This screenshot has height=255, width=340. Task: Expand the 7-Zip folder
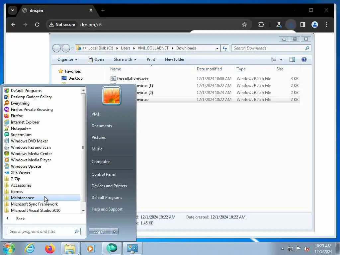(x=15, y=179)
